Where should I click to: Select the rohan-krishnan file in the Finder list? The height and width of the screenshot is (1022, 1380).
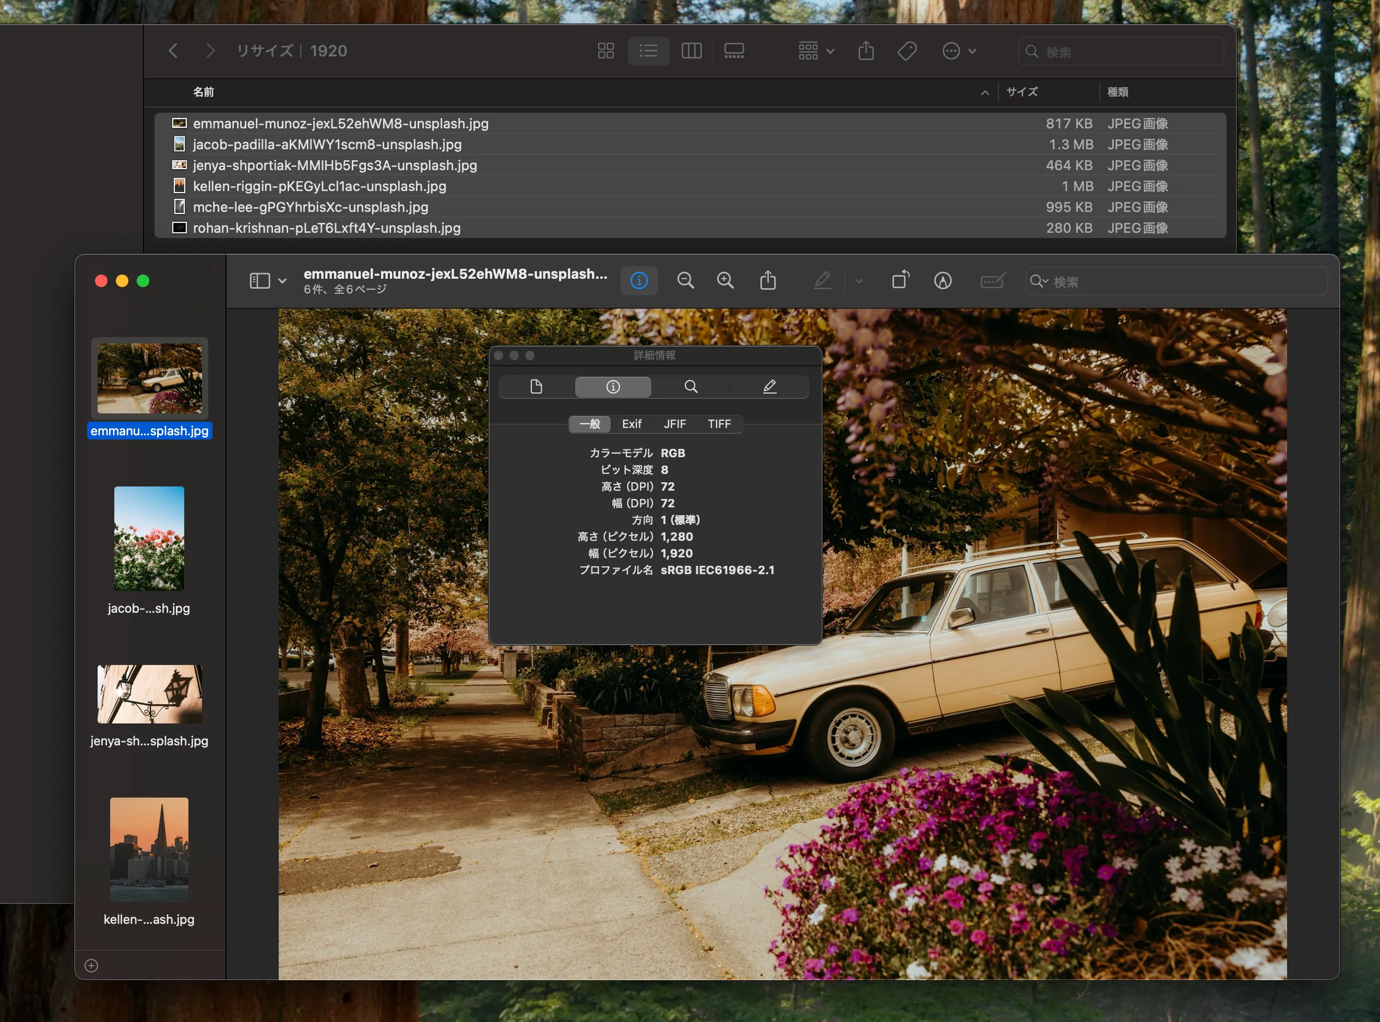click(689, 228)
